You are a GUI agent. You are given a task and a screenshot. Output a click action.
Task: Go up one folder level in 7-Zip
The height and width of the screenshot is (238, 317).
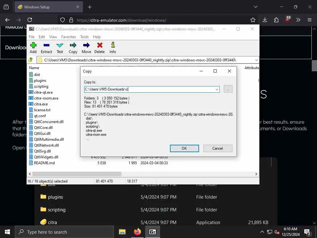[x=31, y=60]
